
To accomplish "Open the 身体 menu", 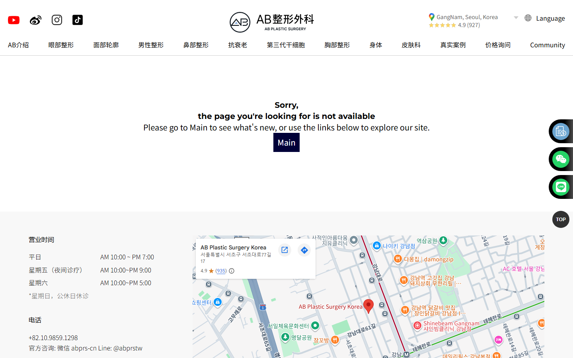I will (376, 45).
